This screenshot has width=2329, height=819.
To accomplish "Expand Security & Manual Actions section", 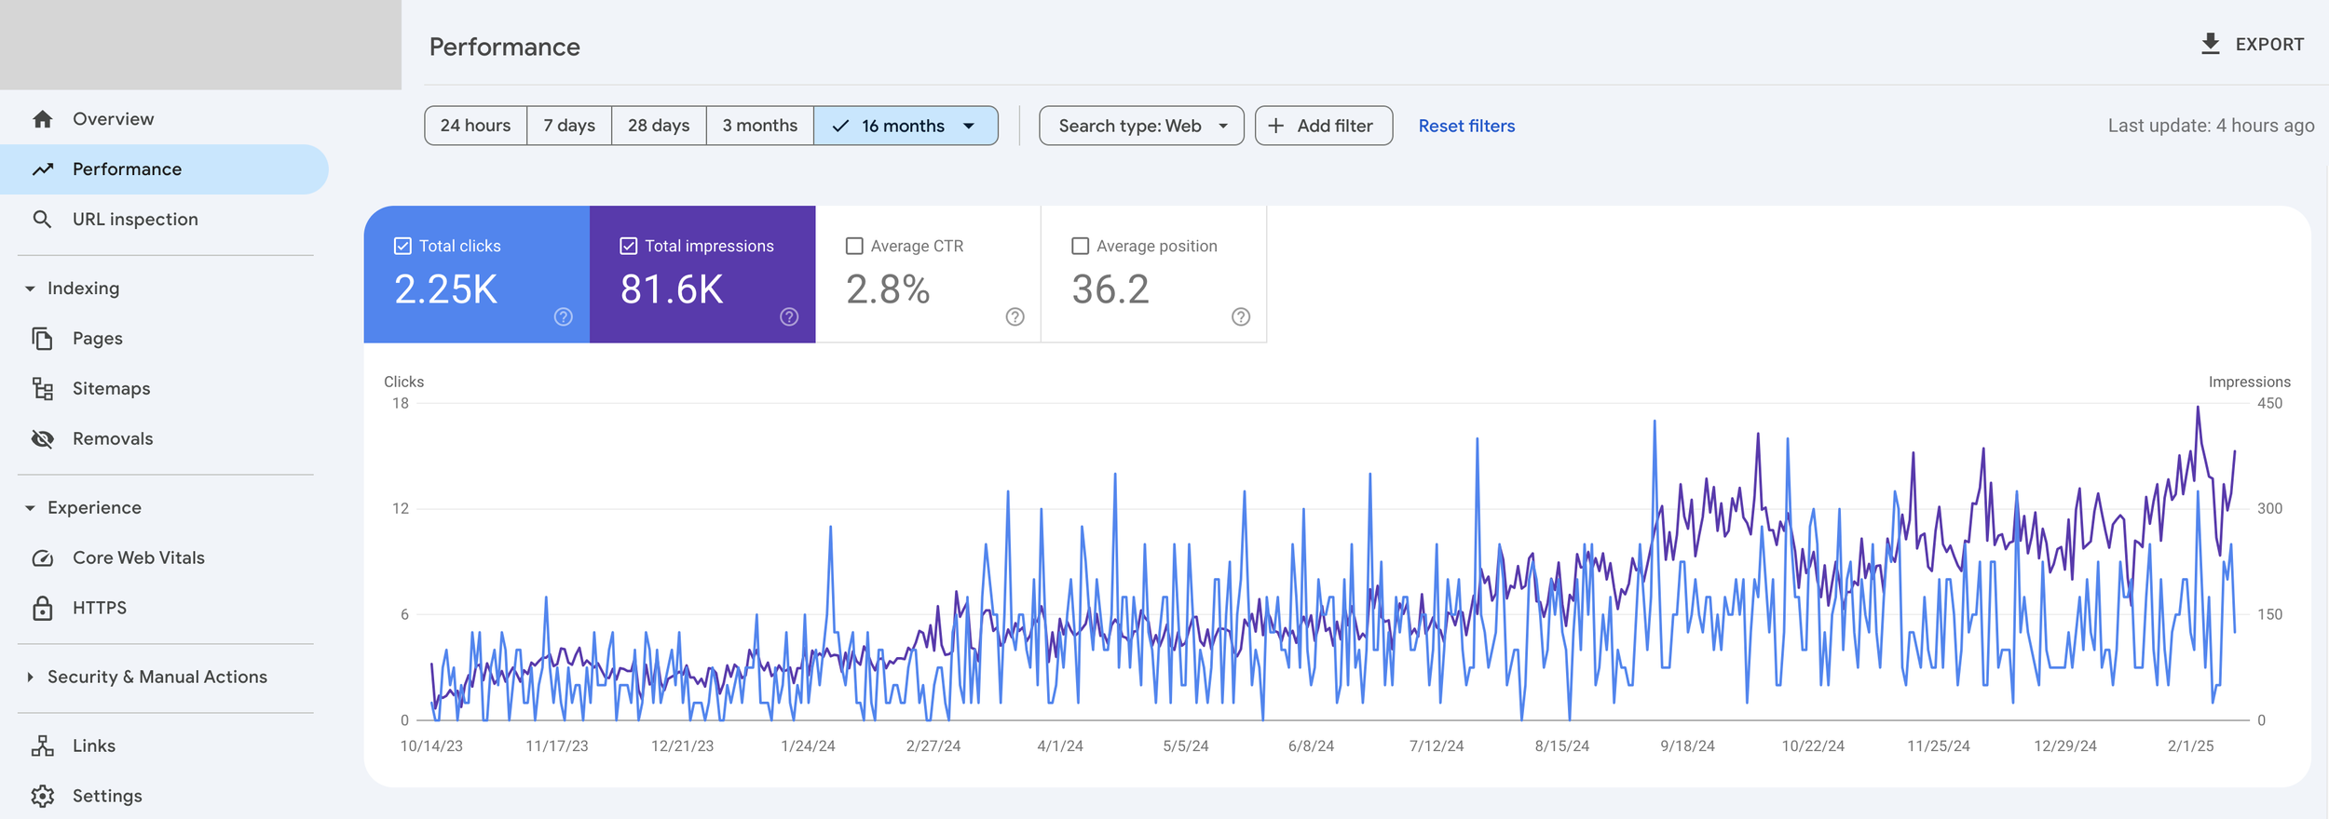I will (x=30, y=678).
